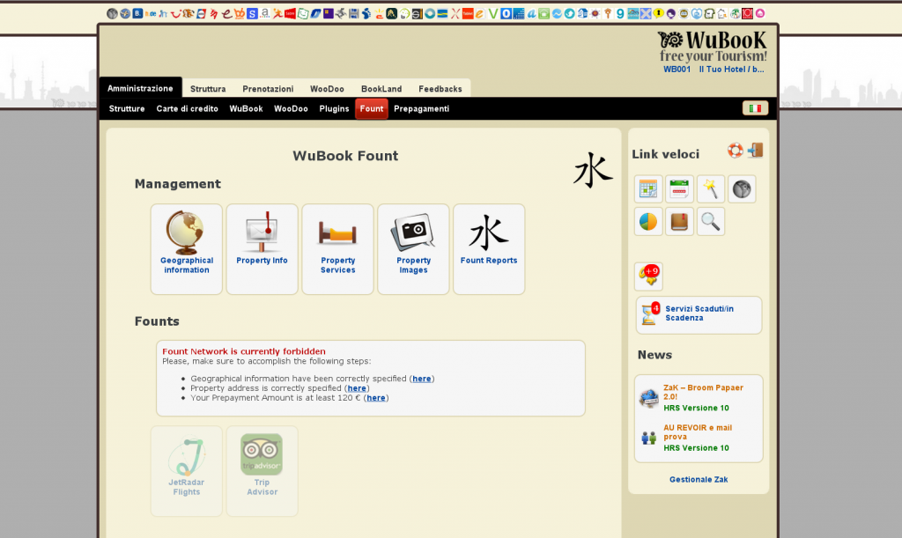Click the 'Management' section heading

(x=178, y=184)
